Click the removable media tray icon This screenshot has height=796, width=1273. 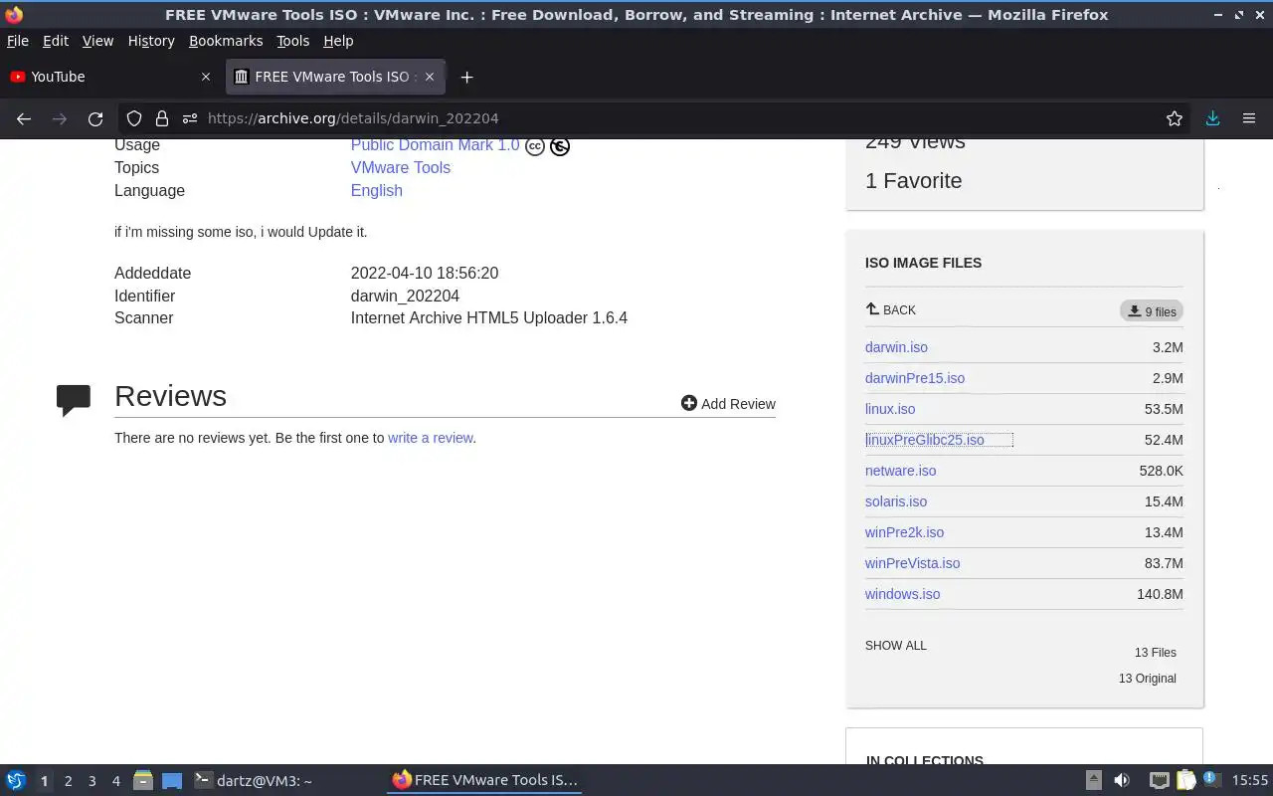pyautogui.click(x=1093, y=781)
